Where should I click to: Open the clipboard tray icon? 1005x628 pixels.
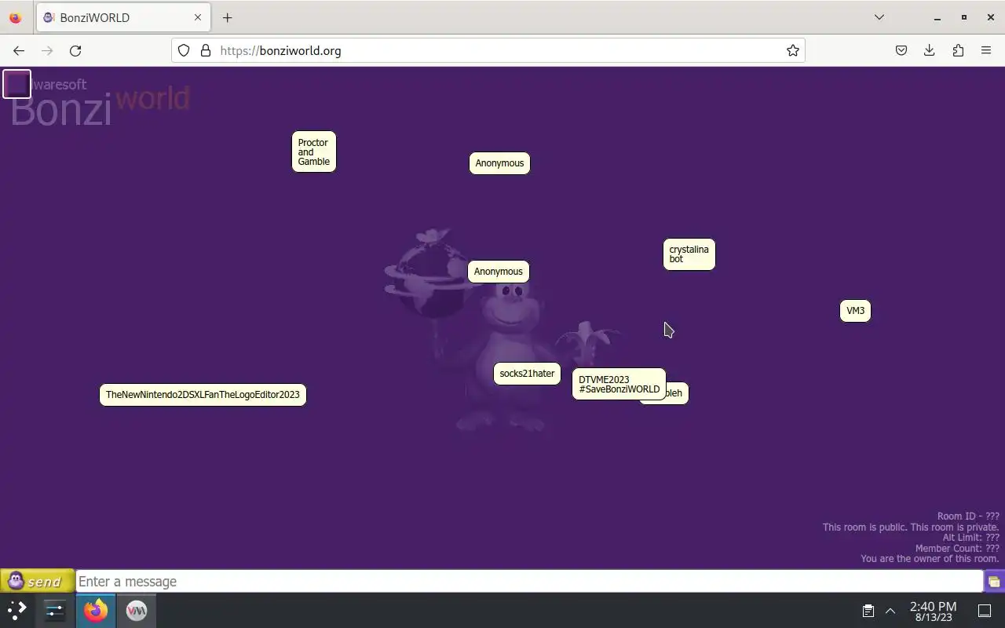pyautogui.click(x=868, y=611)
